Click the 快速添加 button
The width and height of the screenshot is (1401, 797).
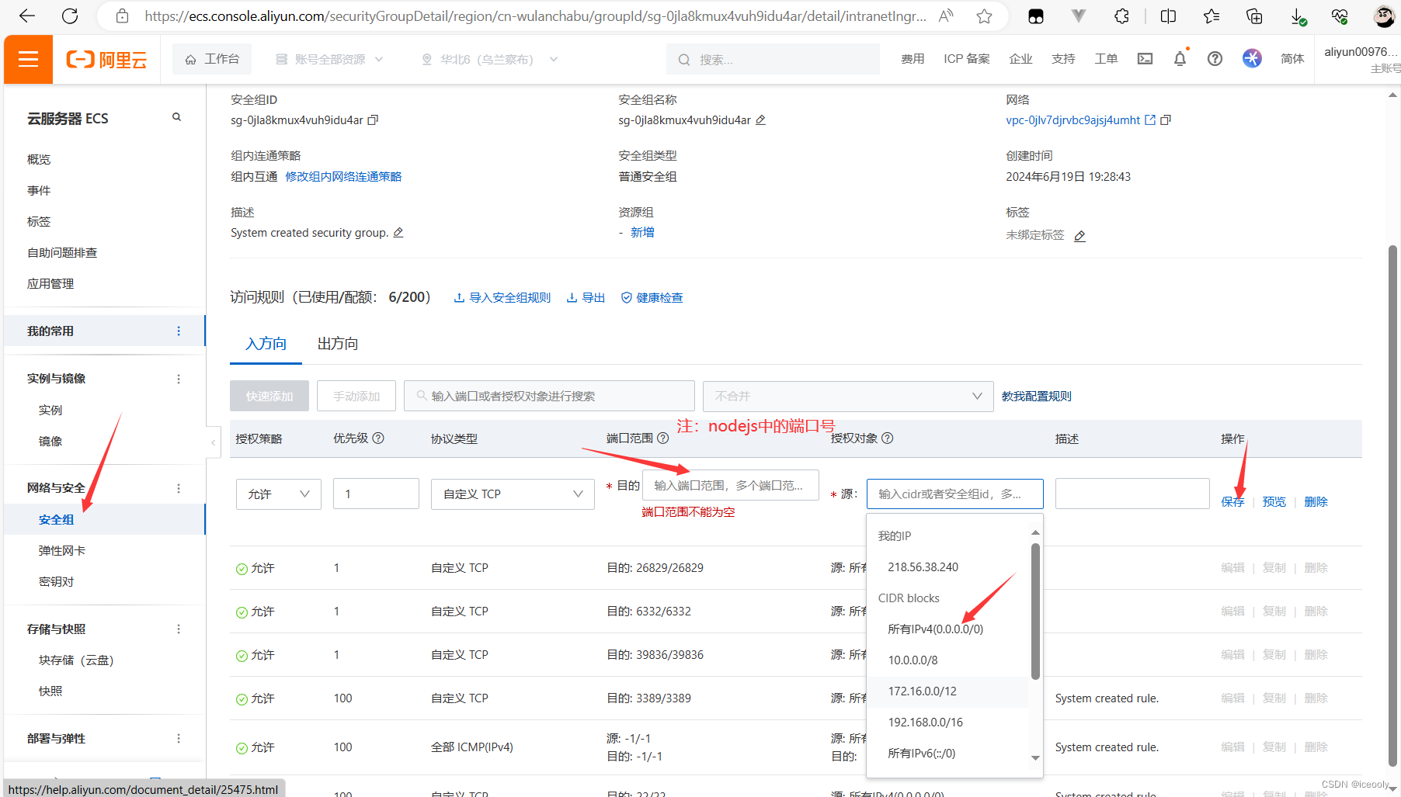coord(269,396)
